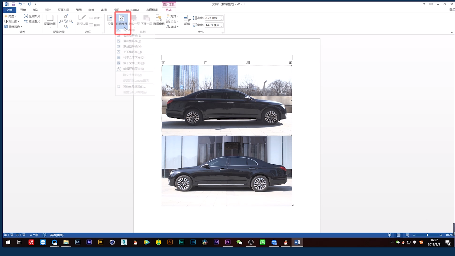Nudge shadow down icon
This screenshot has width=455, height=256.
click(x=66, y=27)
